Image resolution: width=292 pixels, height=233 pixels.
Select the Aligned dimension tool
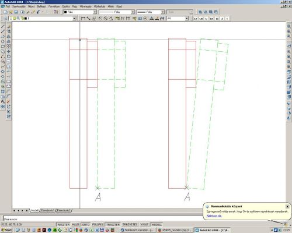click(x=88, y=19)
